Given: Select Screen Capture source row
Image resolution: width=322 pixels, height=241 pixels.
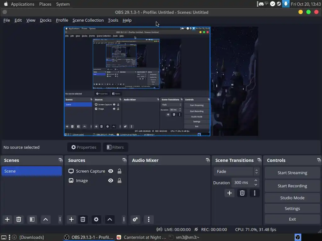Looking at the screenshot, I should point(96,171).
